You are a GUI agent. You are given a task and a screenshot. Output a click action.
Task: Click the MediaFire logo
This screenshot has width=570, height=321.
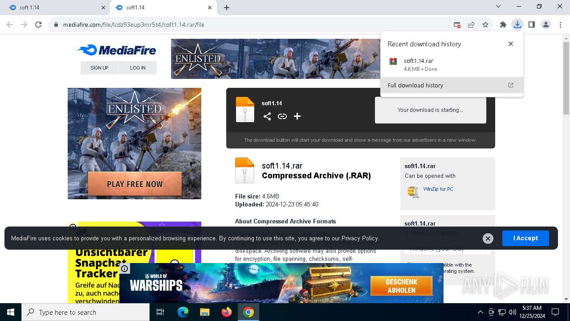click(117, 50)
